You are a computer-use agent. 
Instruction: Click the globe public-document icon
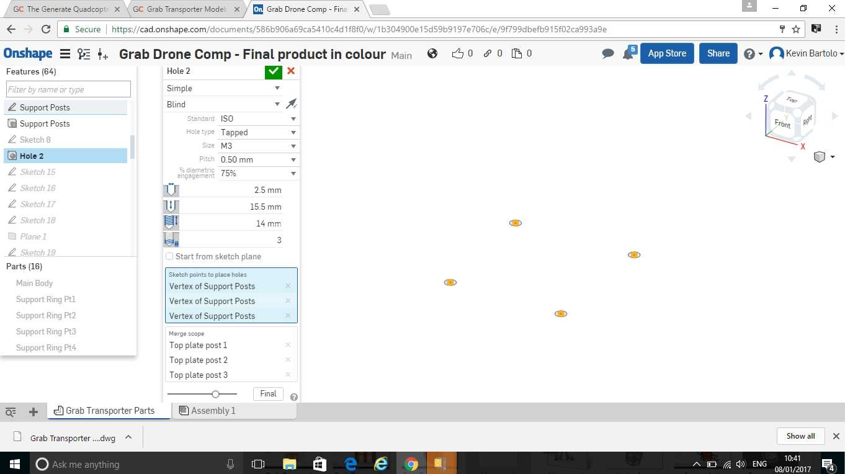pos(433,53)
